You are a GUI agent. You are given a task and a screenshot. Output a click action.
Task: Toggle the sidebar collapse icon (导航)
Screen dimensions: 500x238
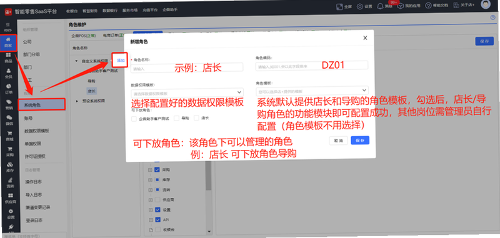[x=8, y=24]
